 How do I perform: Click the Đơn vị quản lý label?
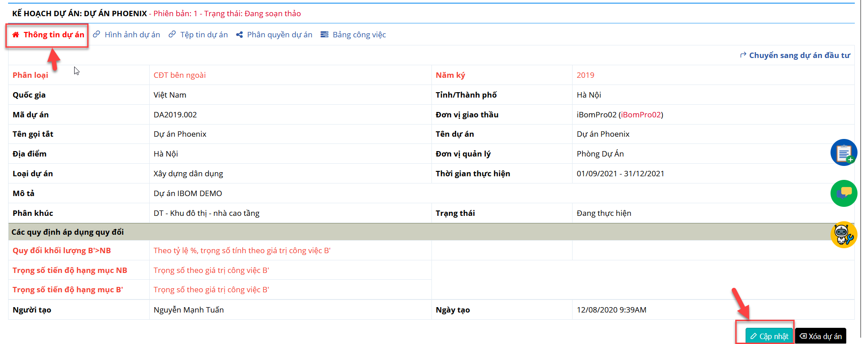coord(463,154)
